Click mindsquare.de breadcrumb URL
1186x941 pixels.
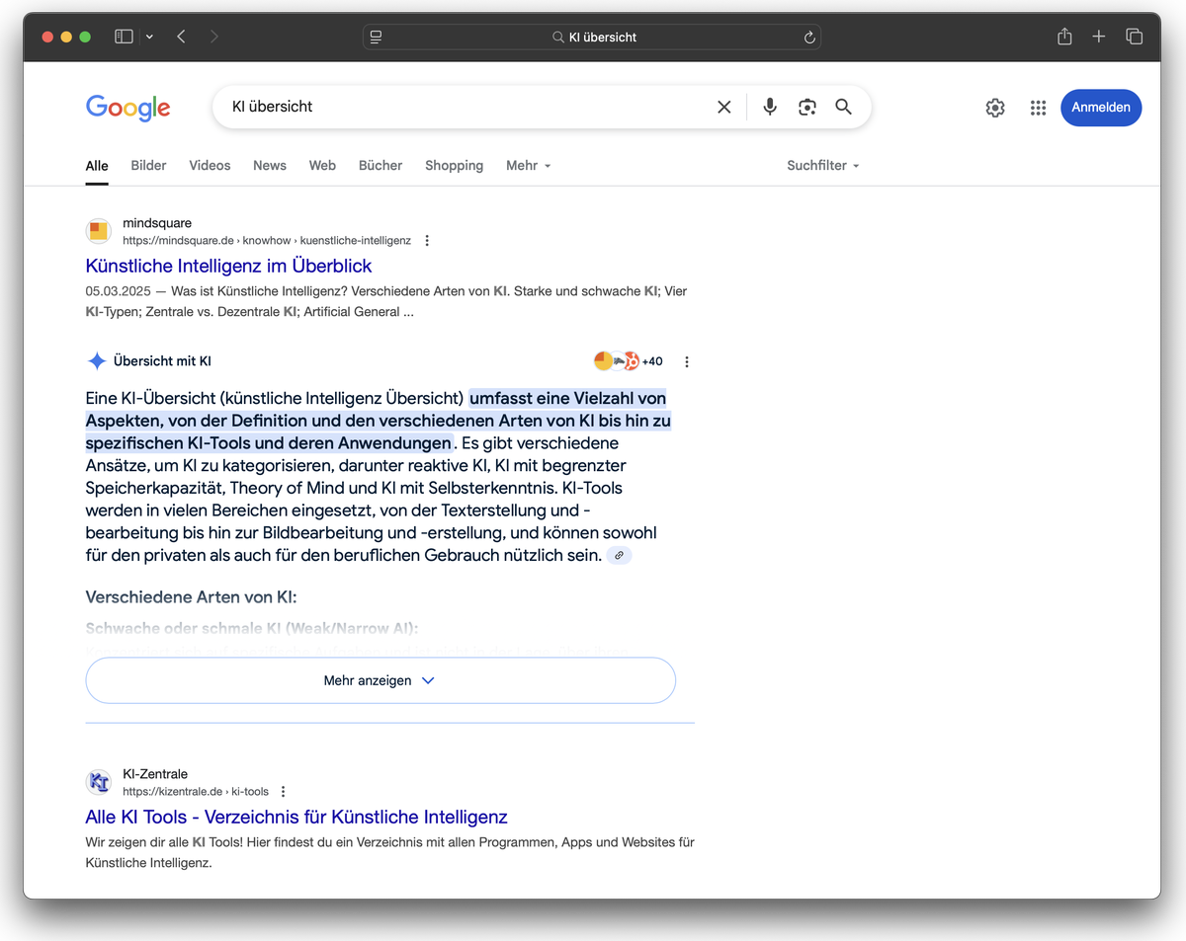(x=266, y=240)
